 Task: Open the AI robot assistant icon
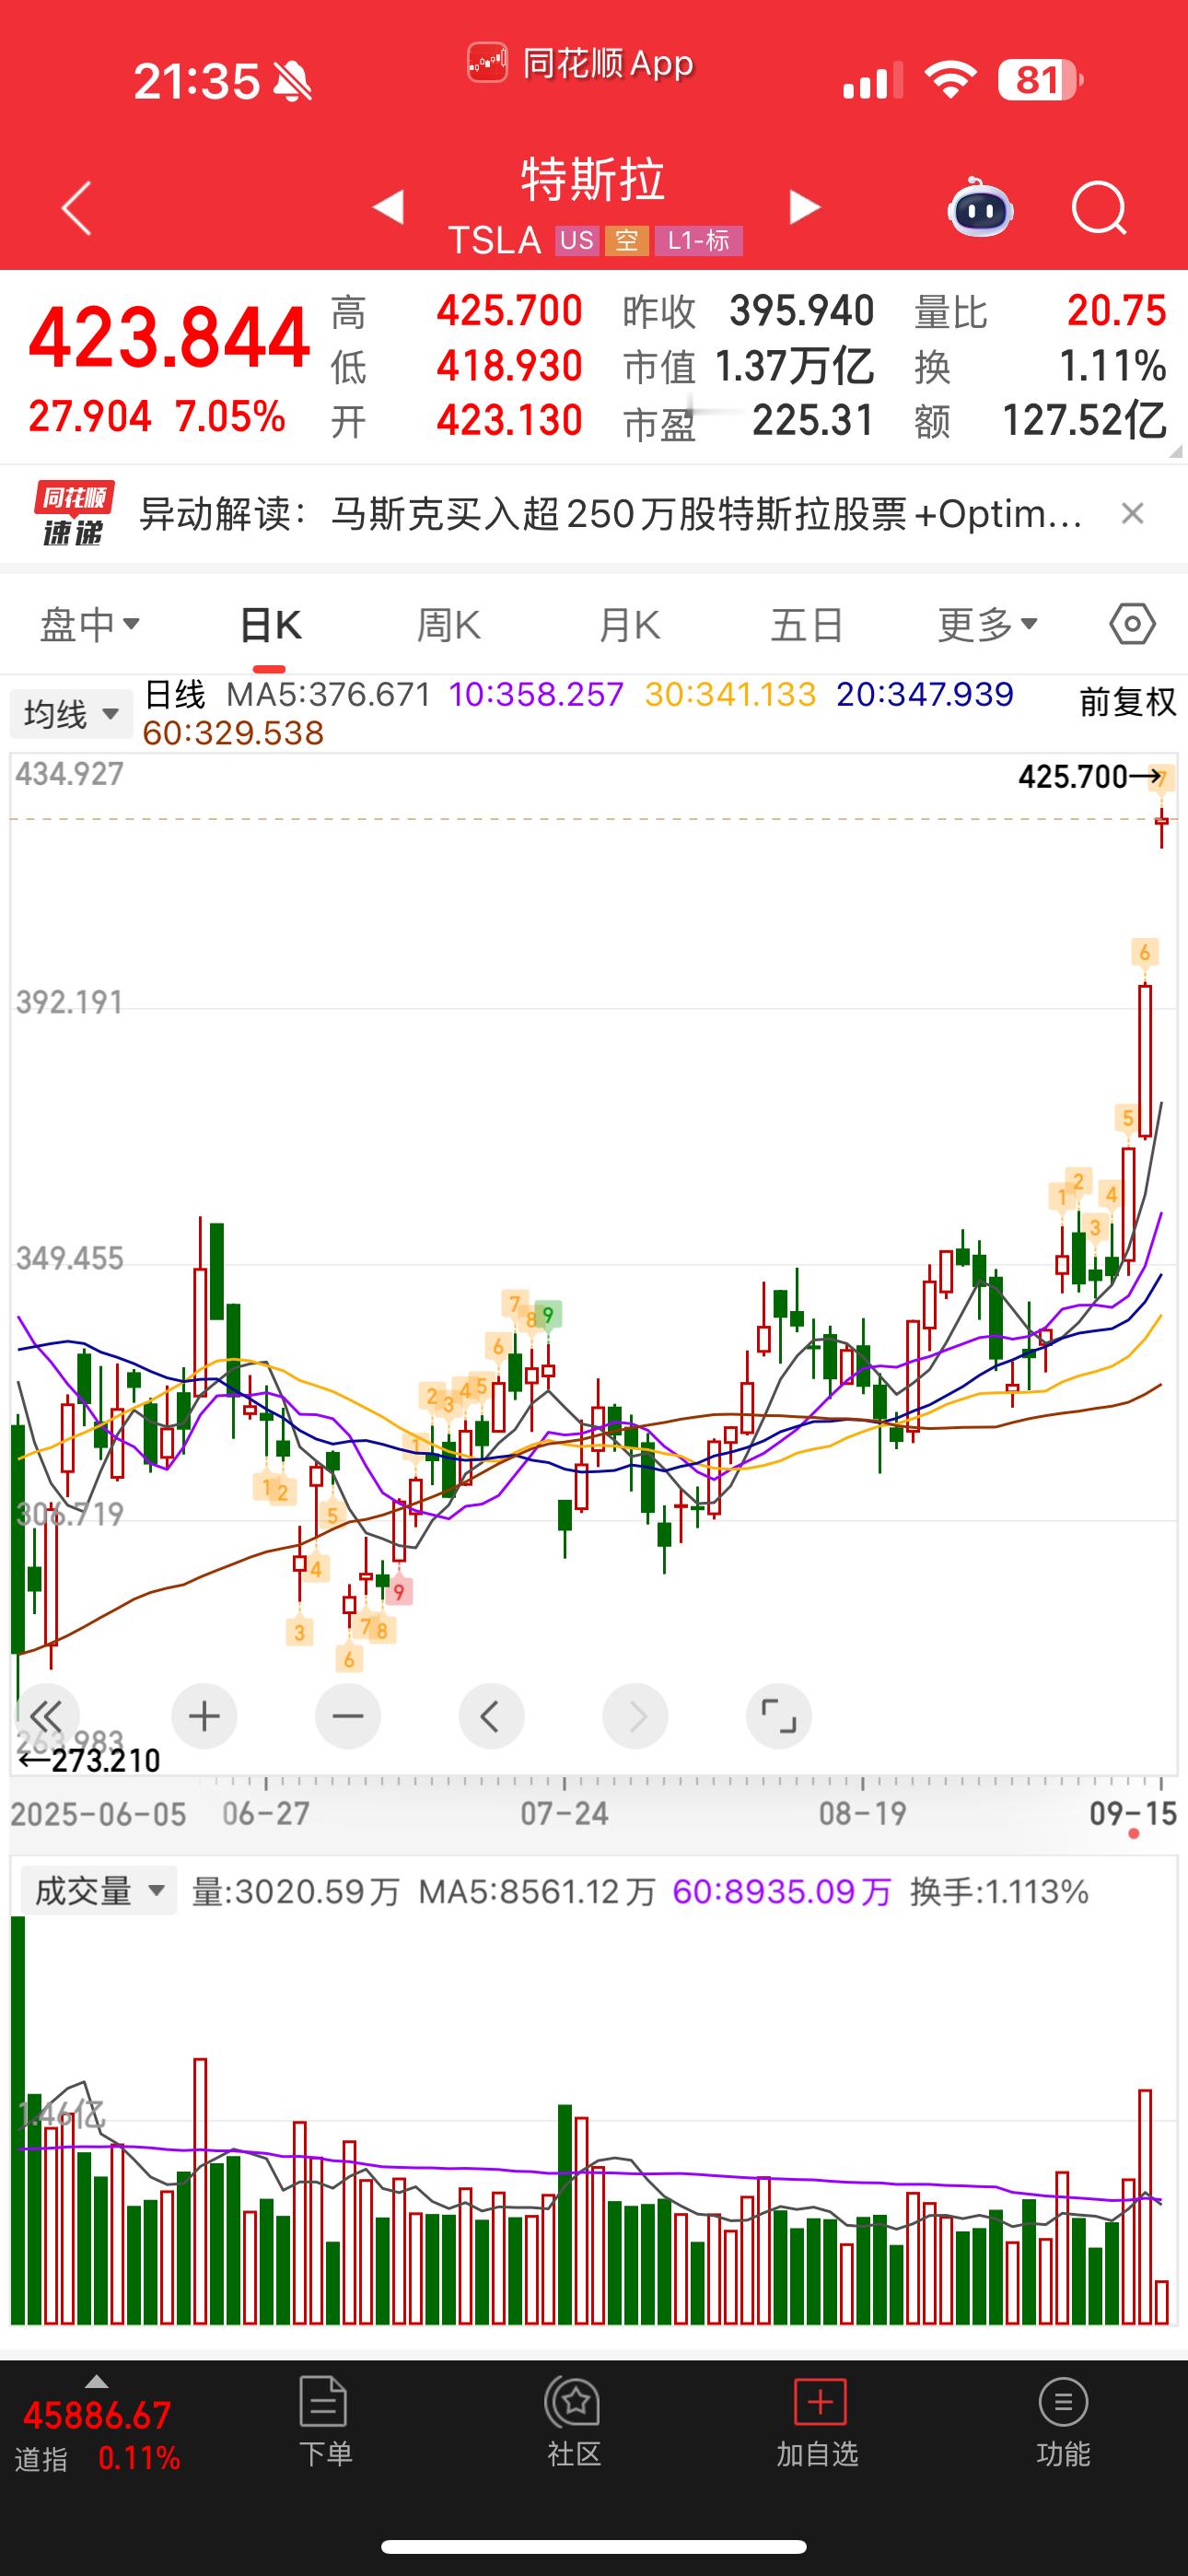980,207
